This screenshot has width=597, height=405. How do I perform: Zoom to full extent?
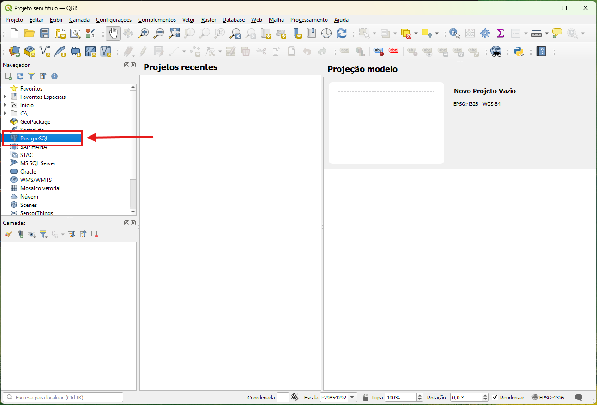click(x=174, y=33)
